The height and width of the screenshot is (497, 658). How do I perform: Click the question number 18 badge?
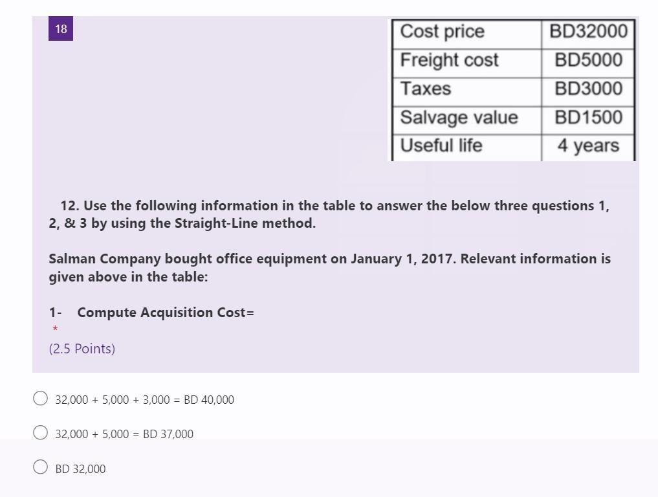[x=60, y=28]
